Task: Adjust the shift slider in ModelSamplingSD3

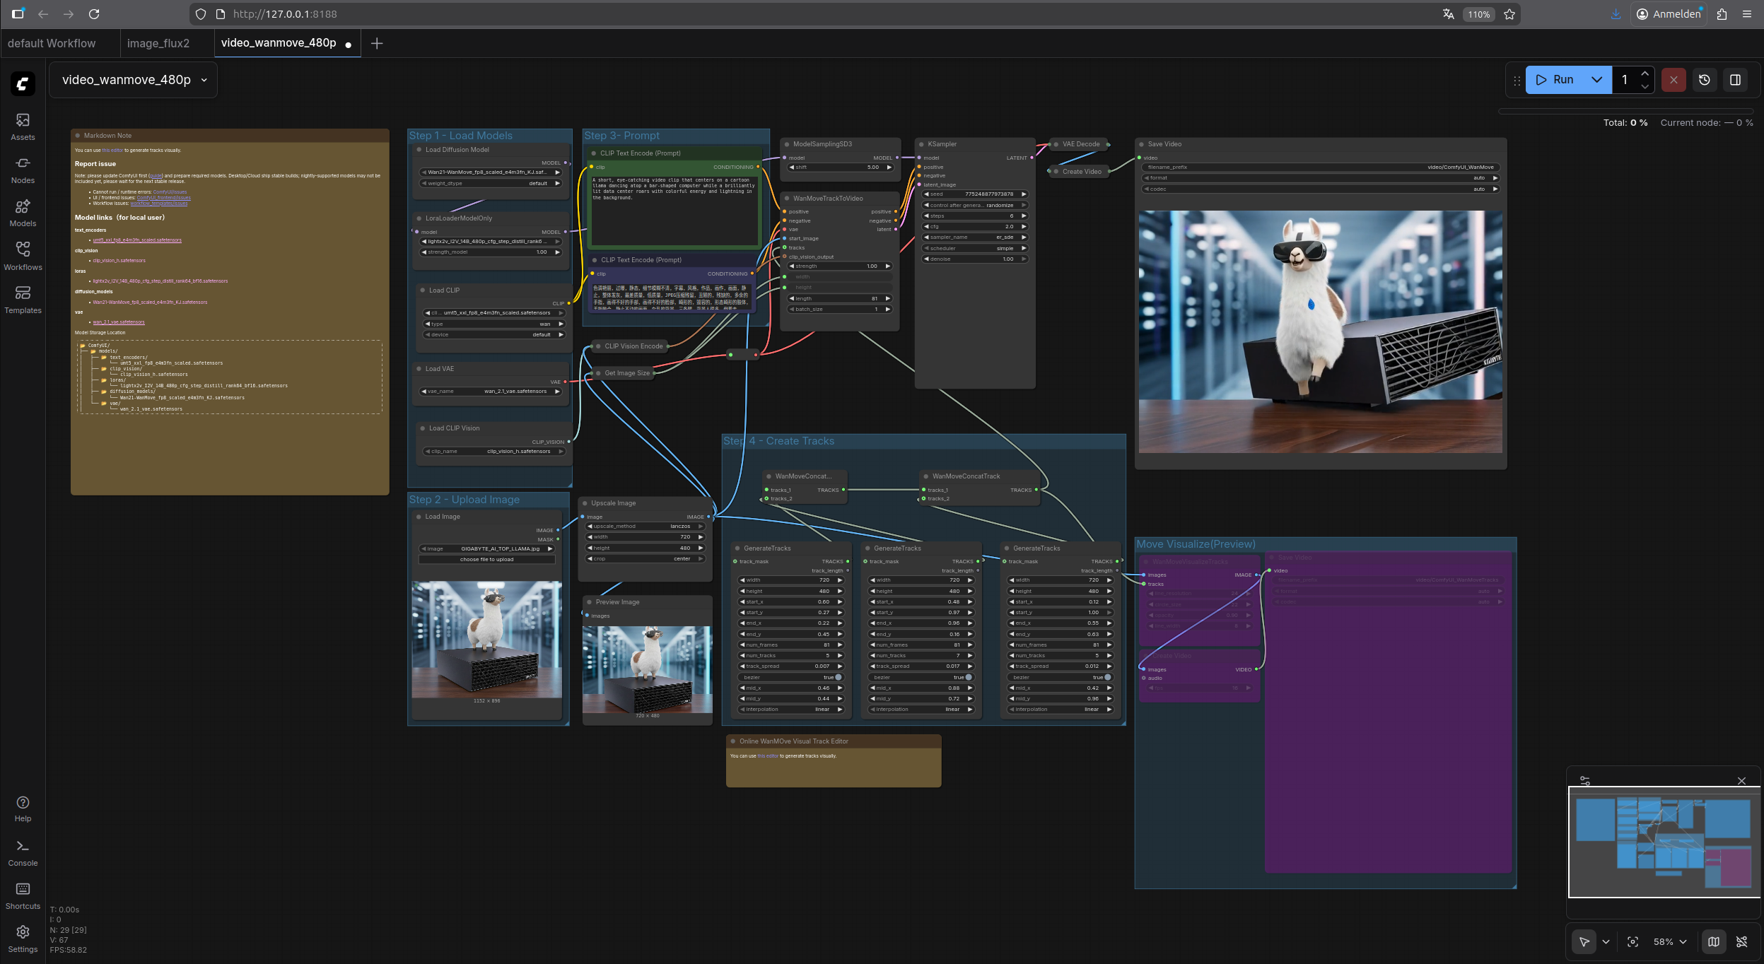Action: pyautogui.click(x=841, y=167)
